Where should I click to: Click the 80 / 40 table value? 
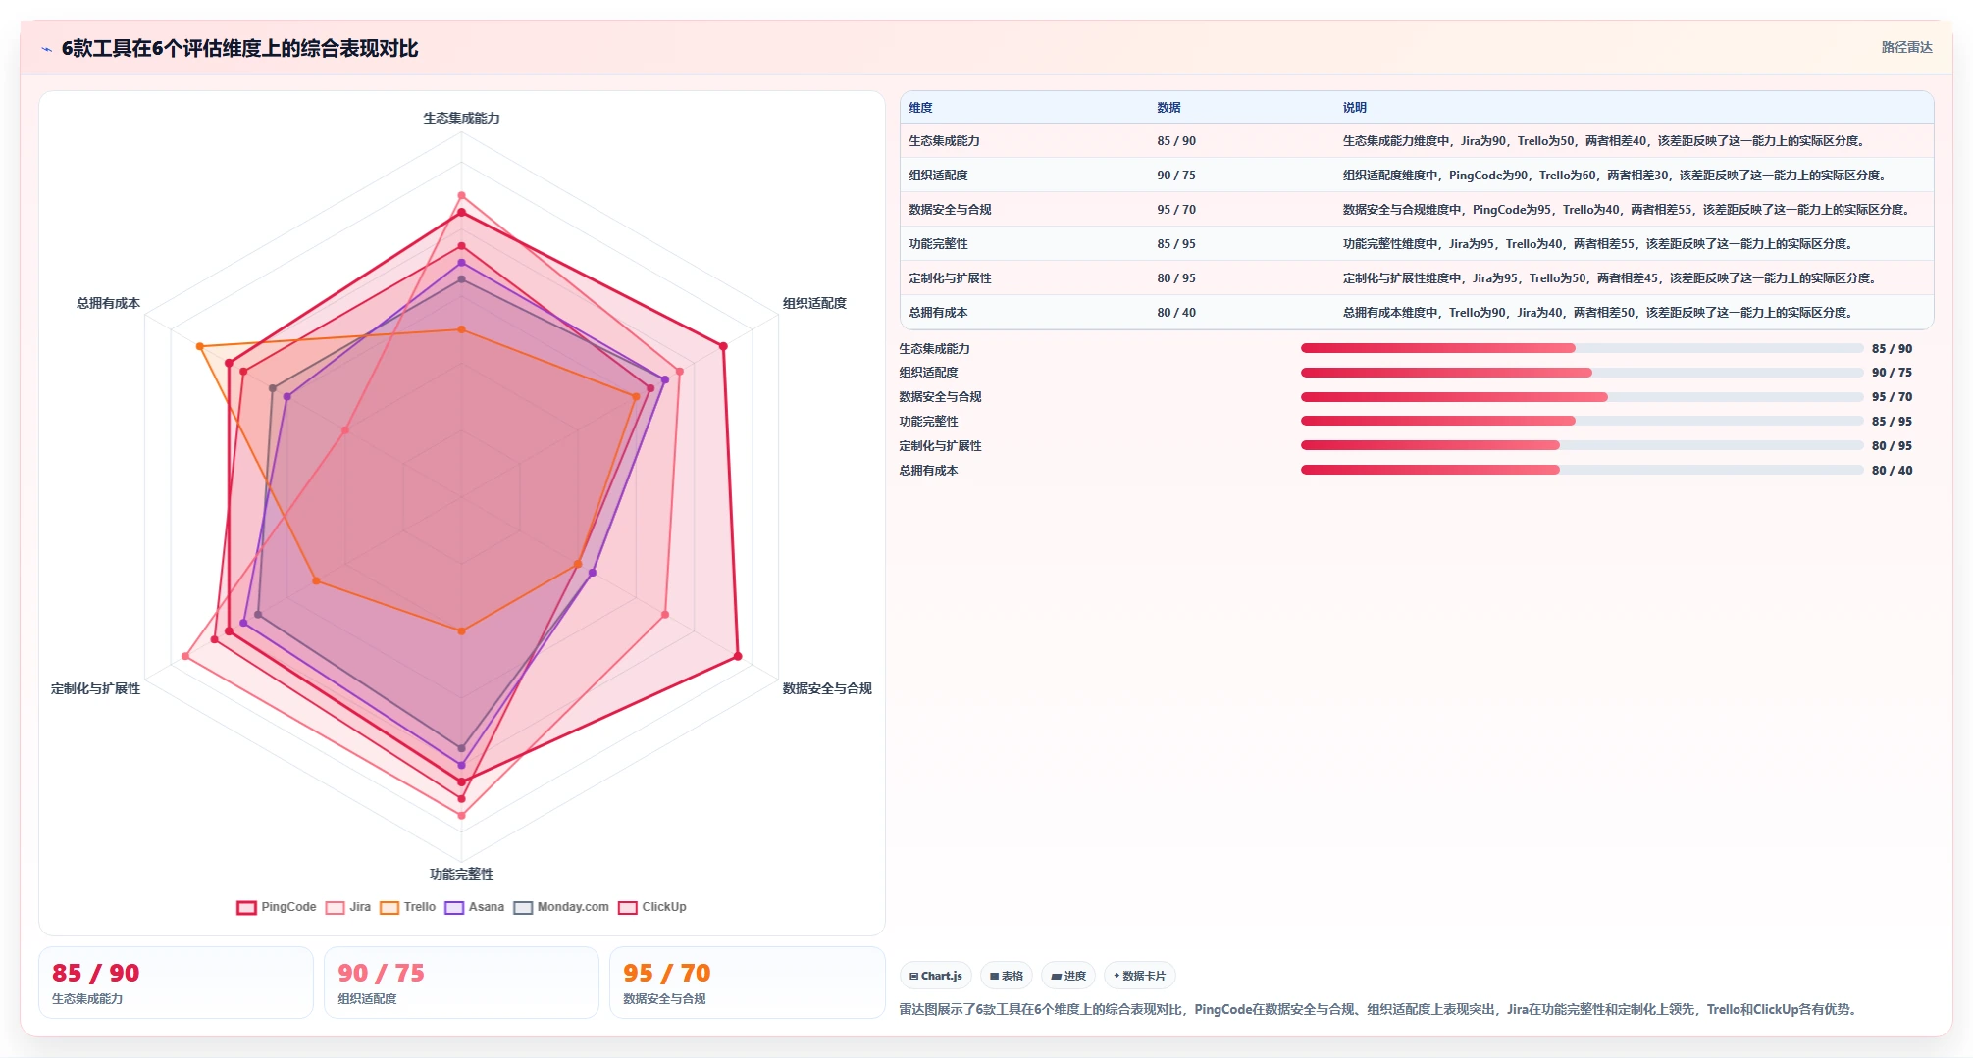[x=1176, y=313]
